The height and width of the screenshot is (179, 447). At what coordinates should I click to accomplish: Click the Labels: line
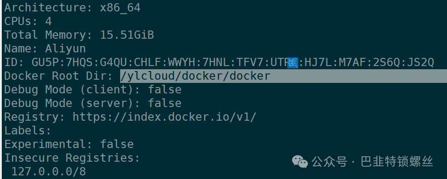28,131
